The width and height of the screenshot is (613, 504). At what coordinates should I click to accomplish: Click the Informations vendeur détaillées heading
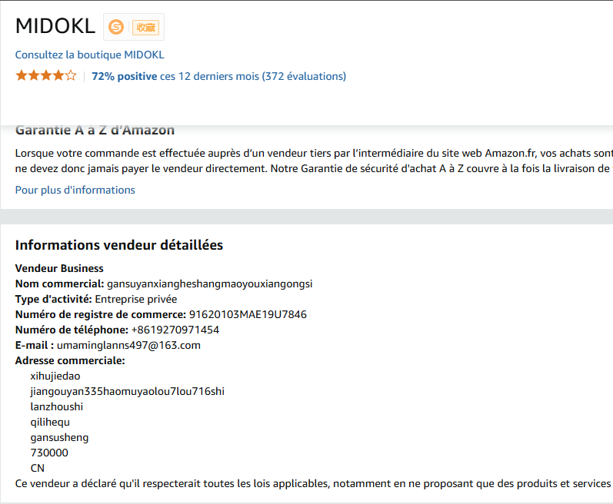pyautogui.click(x=119, y=245)
